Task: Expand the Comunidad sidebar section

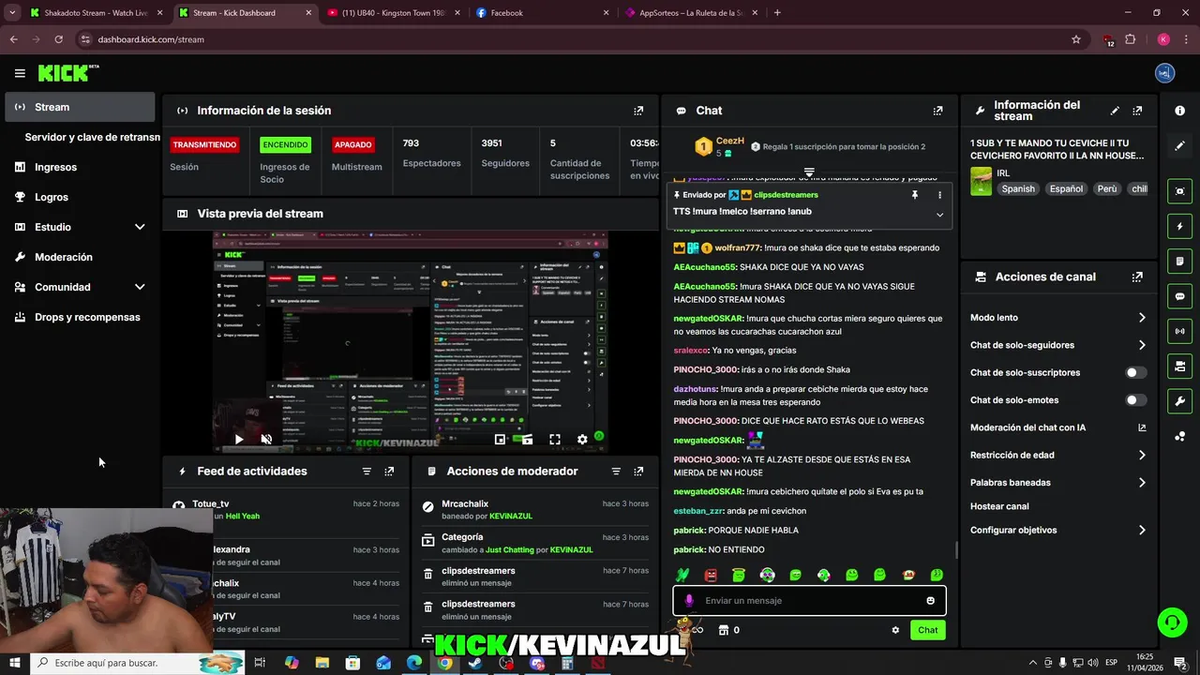Action: point(140,287)
